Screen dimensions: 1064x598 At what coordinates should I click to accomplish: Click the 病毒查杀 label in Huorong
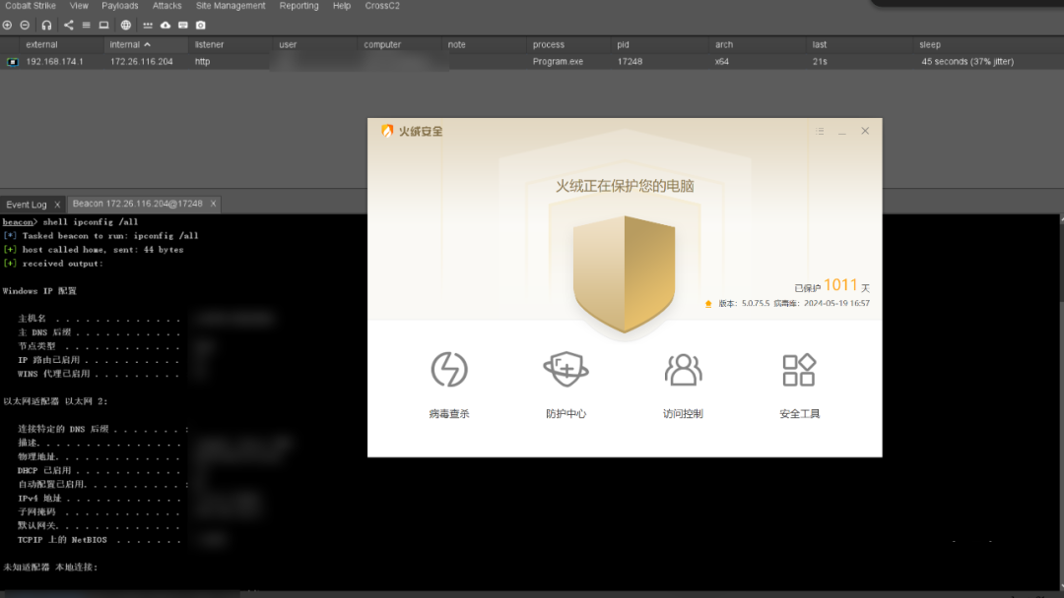click(x=449, y=414)
